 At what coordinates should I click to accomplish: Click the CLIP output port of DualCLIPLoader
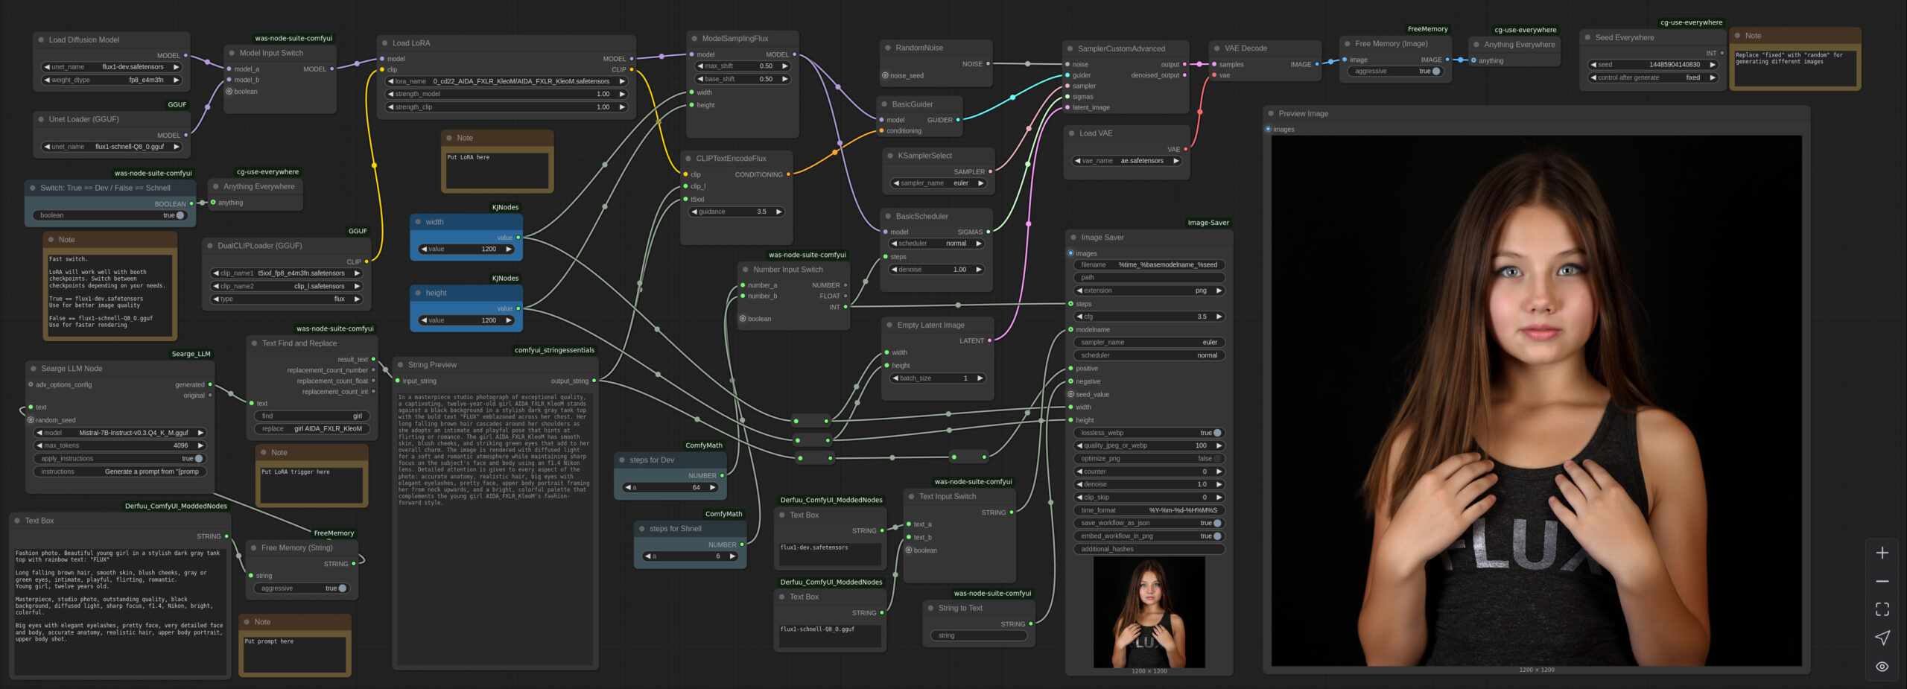[366, 261]
